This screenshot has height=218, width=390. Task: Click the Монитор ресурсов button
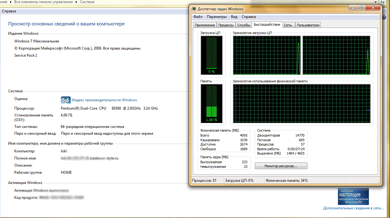[x=281, y=166]
